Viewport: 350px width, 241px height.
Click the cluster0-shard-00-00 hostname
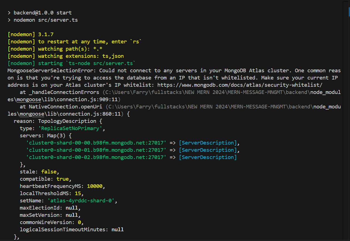[96, 143]
